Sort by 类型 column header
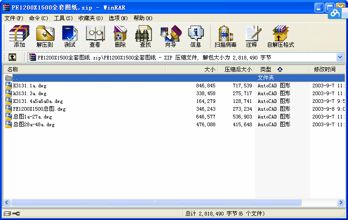The height and width of the screenshot is (220, 348). 282,70
